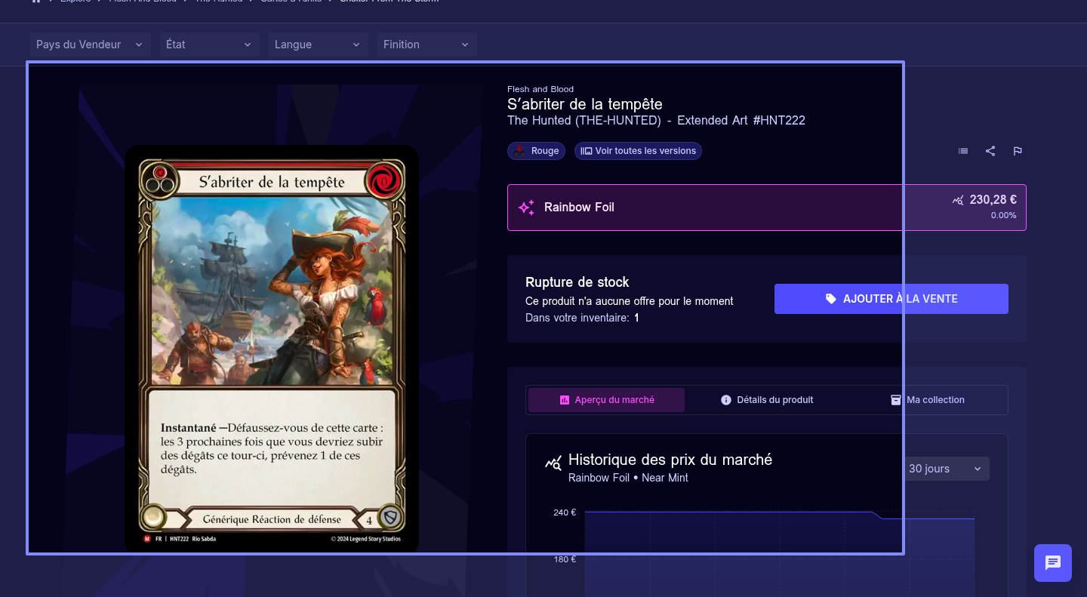Enlarge the S'abriter de la tempête card image
This screenshot has width=1087, height=597.
click(272, 349)
